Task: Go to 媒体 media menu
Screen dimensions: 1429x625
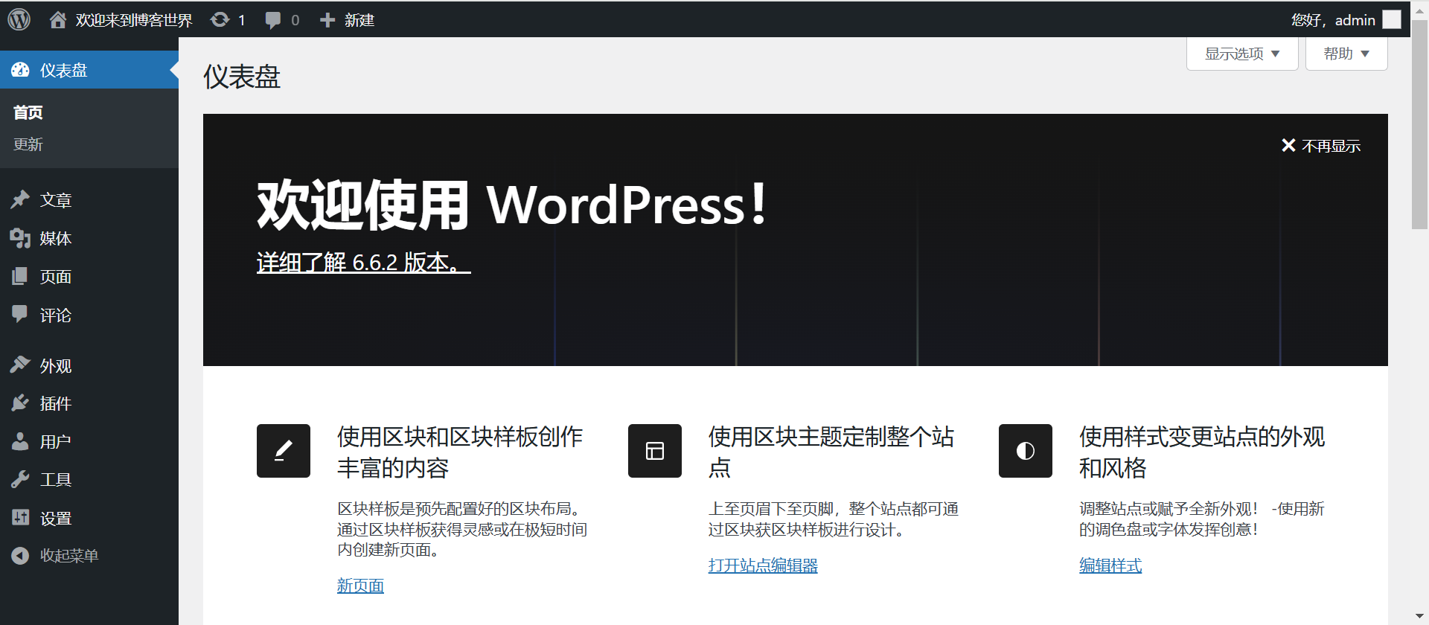Action: (56, 238)
